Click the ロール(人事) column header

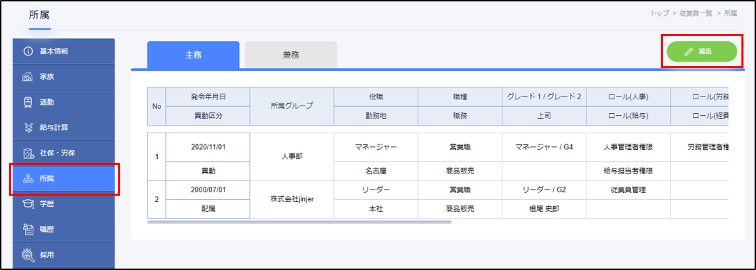pos(627,96)
